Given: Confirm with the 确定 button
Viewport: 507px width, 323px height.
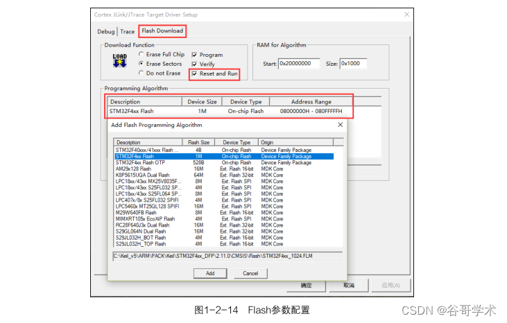Looking at the screenshot, I should [306, 285].
